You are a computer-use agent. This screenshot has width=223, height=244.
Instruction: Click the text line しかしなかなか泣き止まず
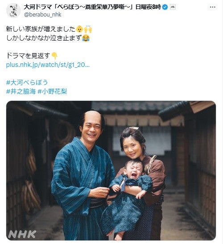coord(44,38)
